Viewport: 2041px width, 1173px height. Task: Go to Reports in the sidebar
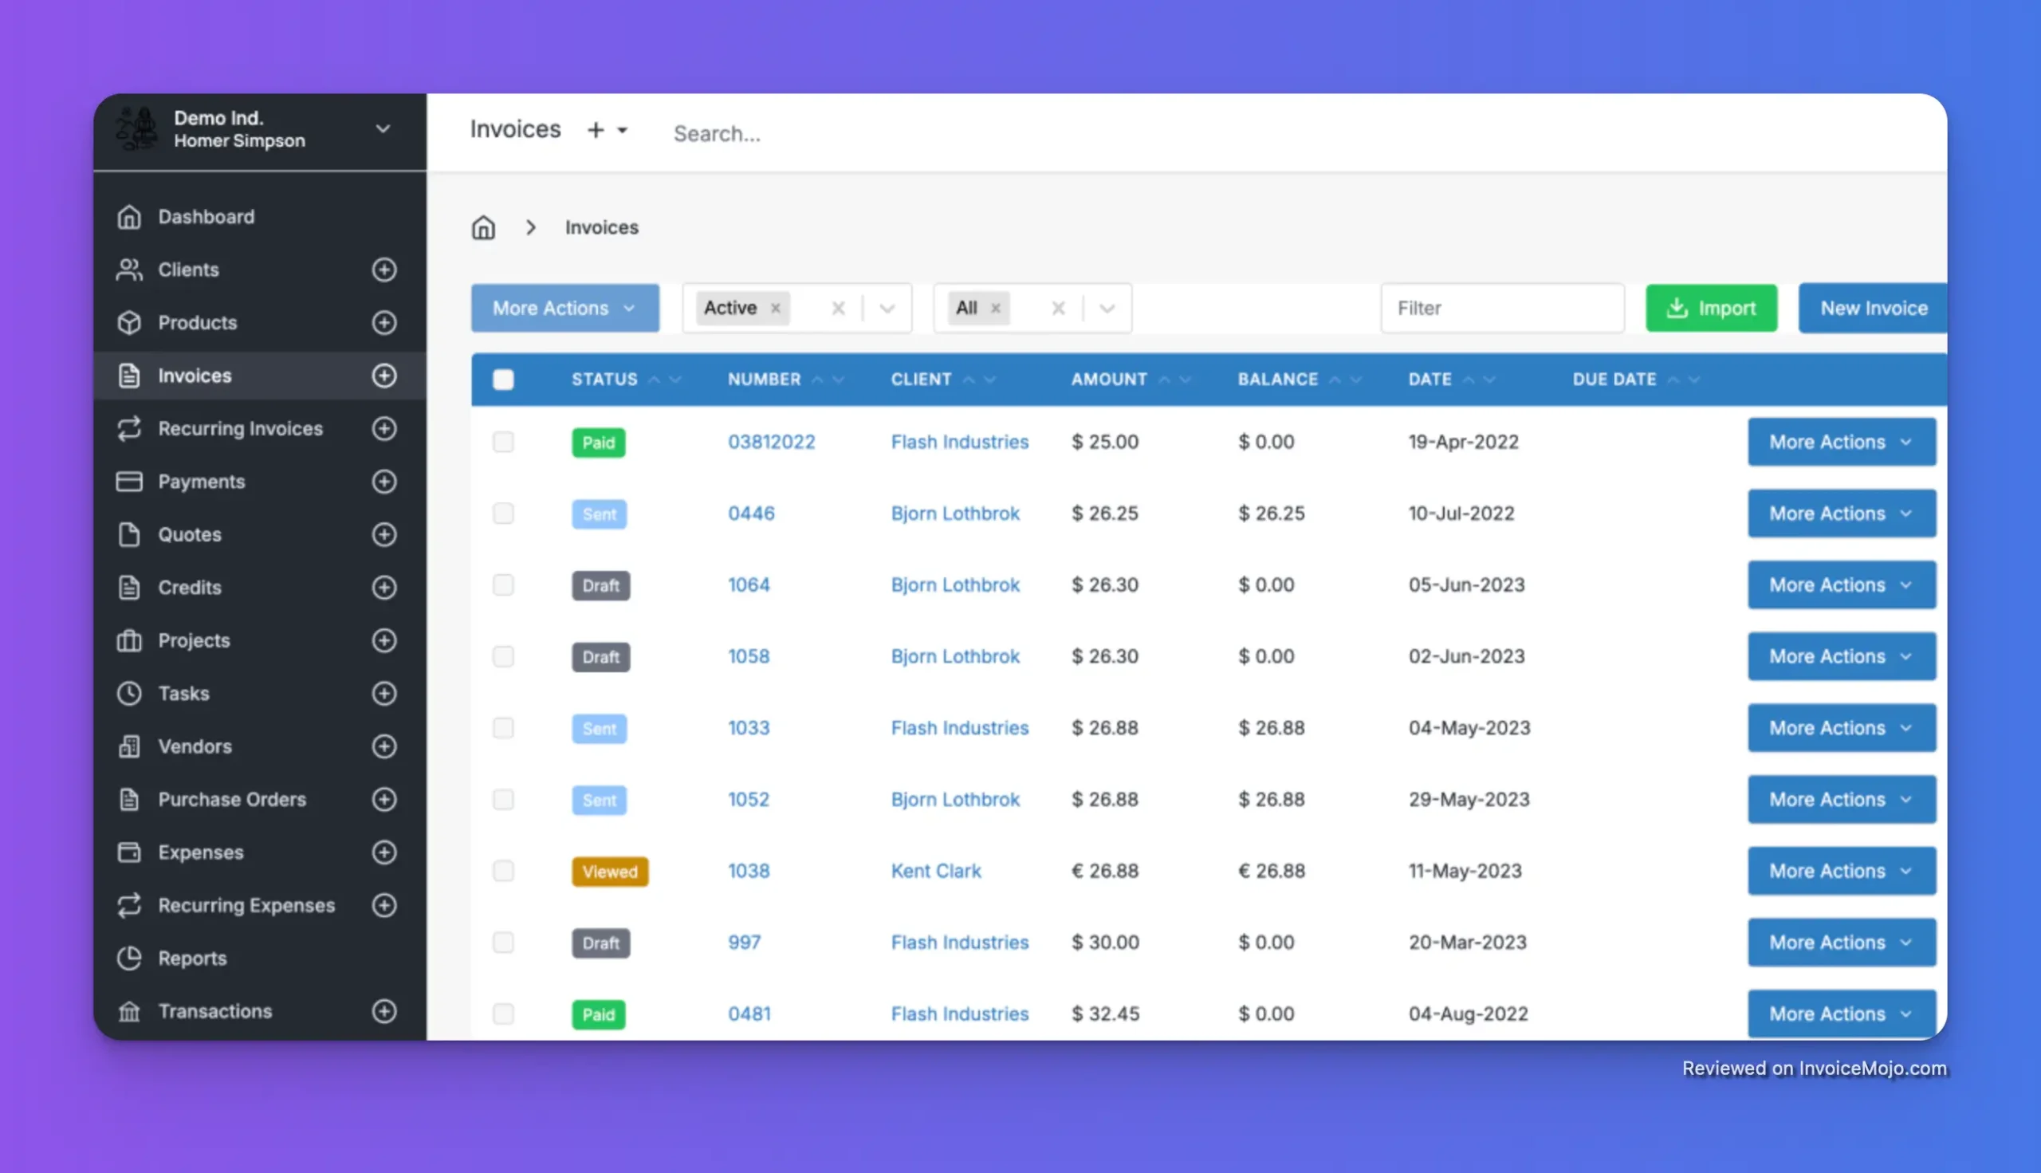191,958
